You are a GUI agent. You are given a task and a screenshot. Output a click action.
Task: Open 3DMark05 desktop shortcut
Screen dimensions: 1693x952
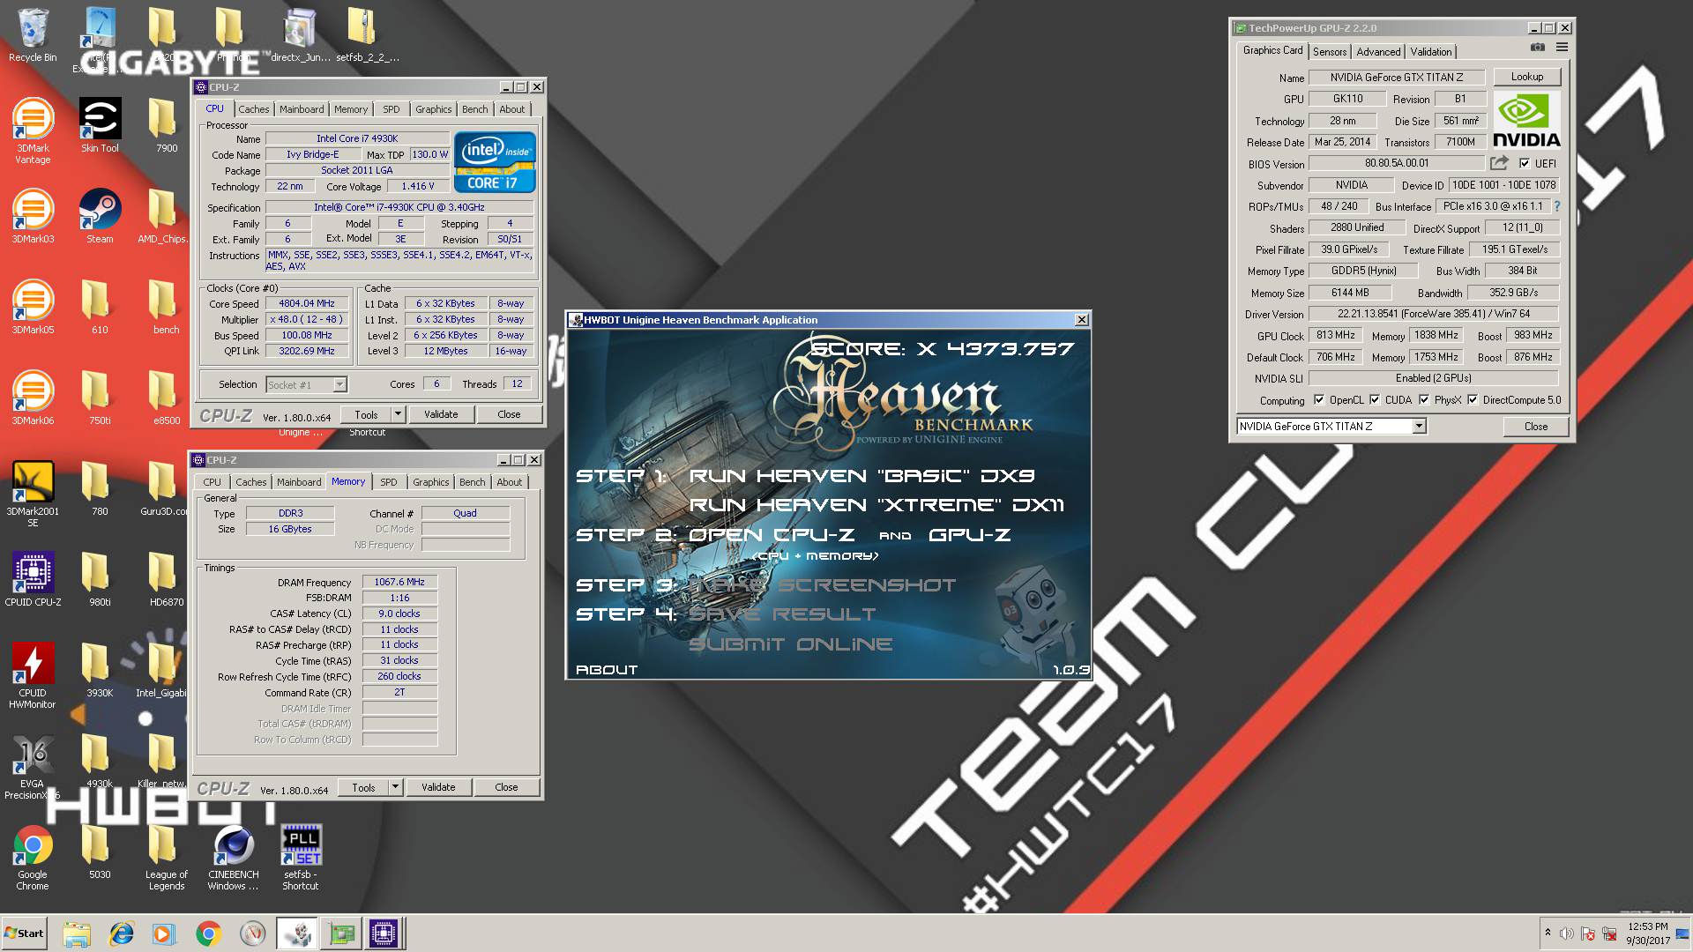click(33, 306)
